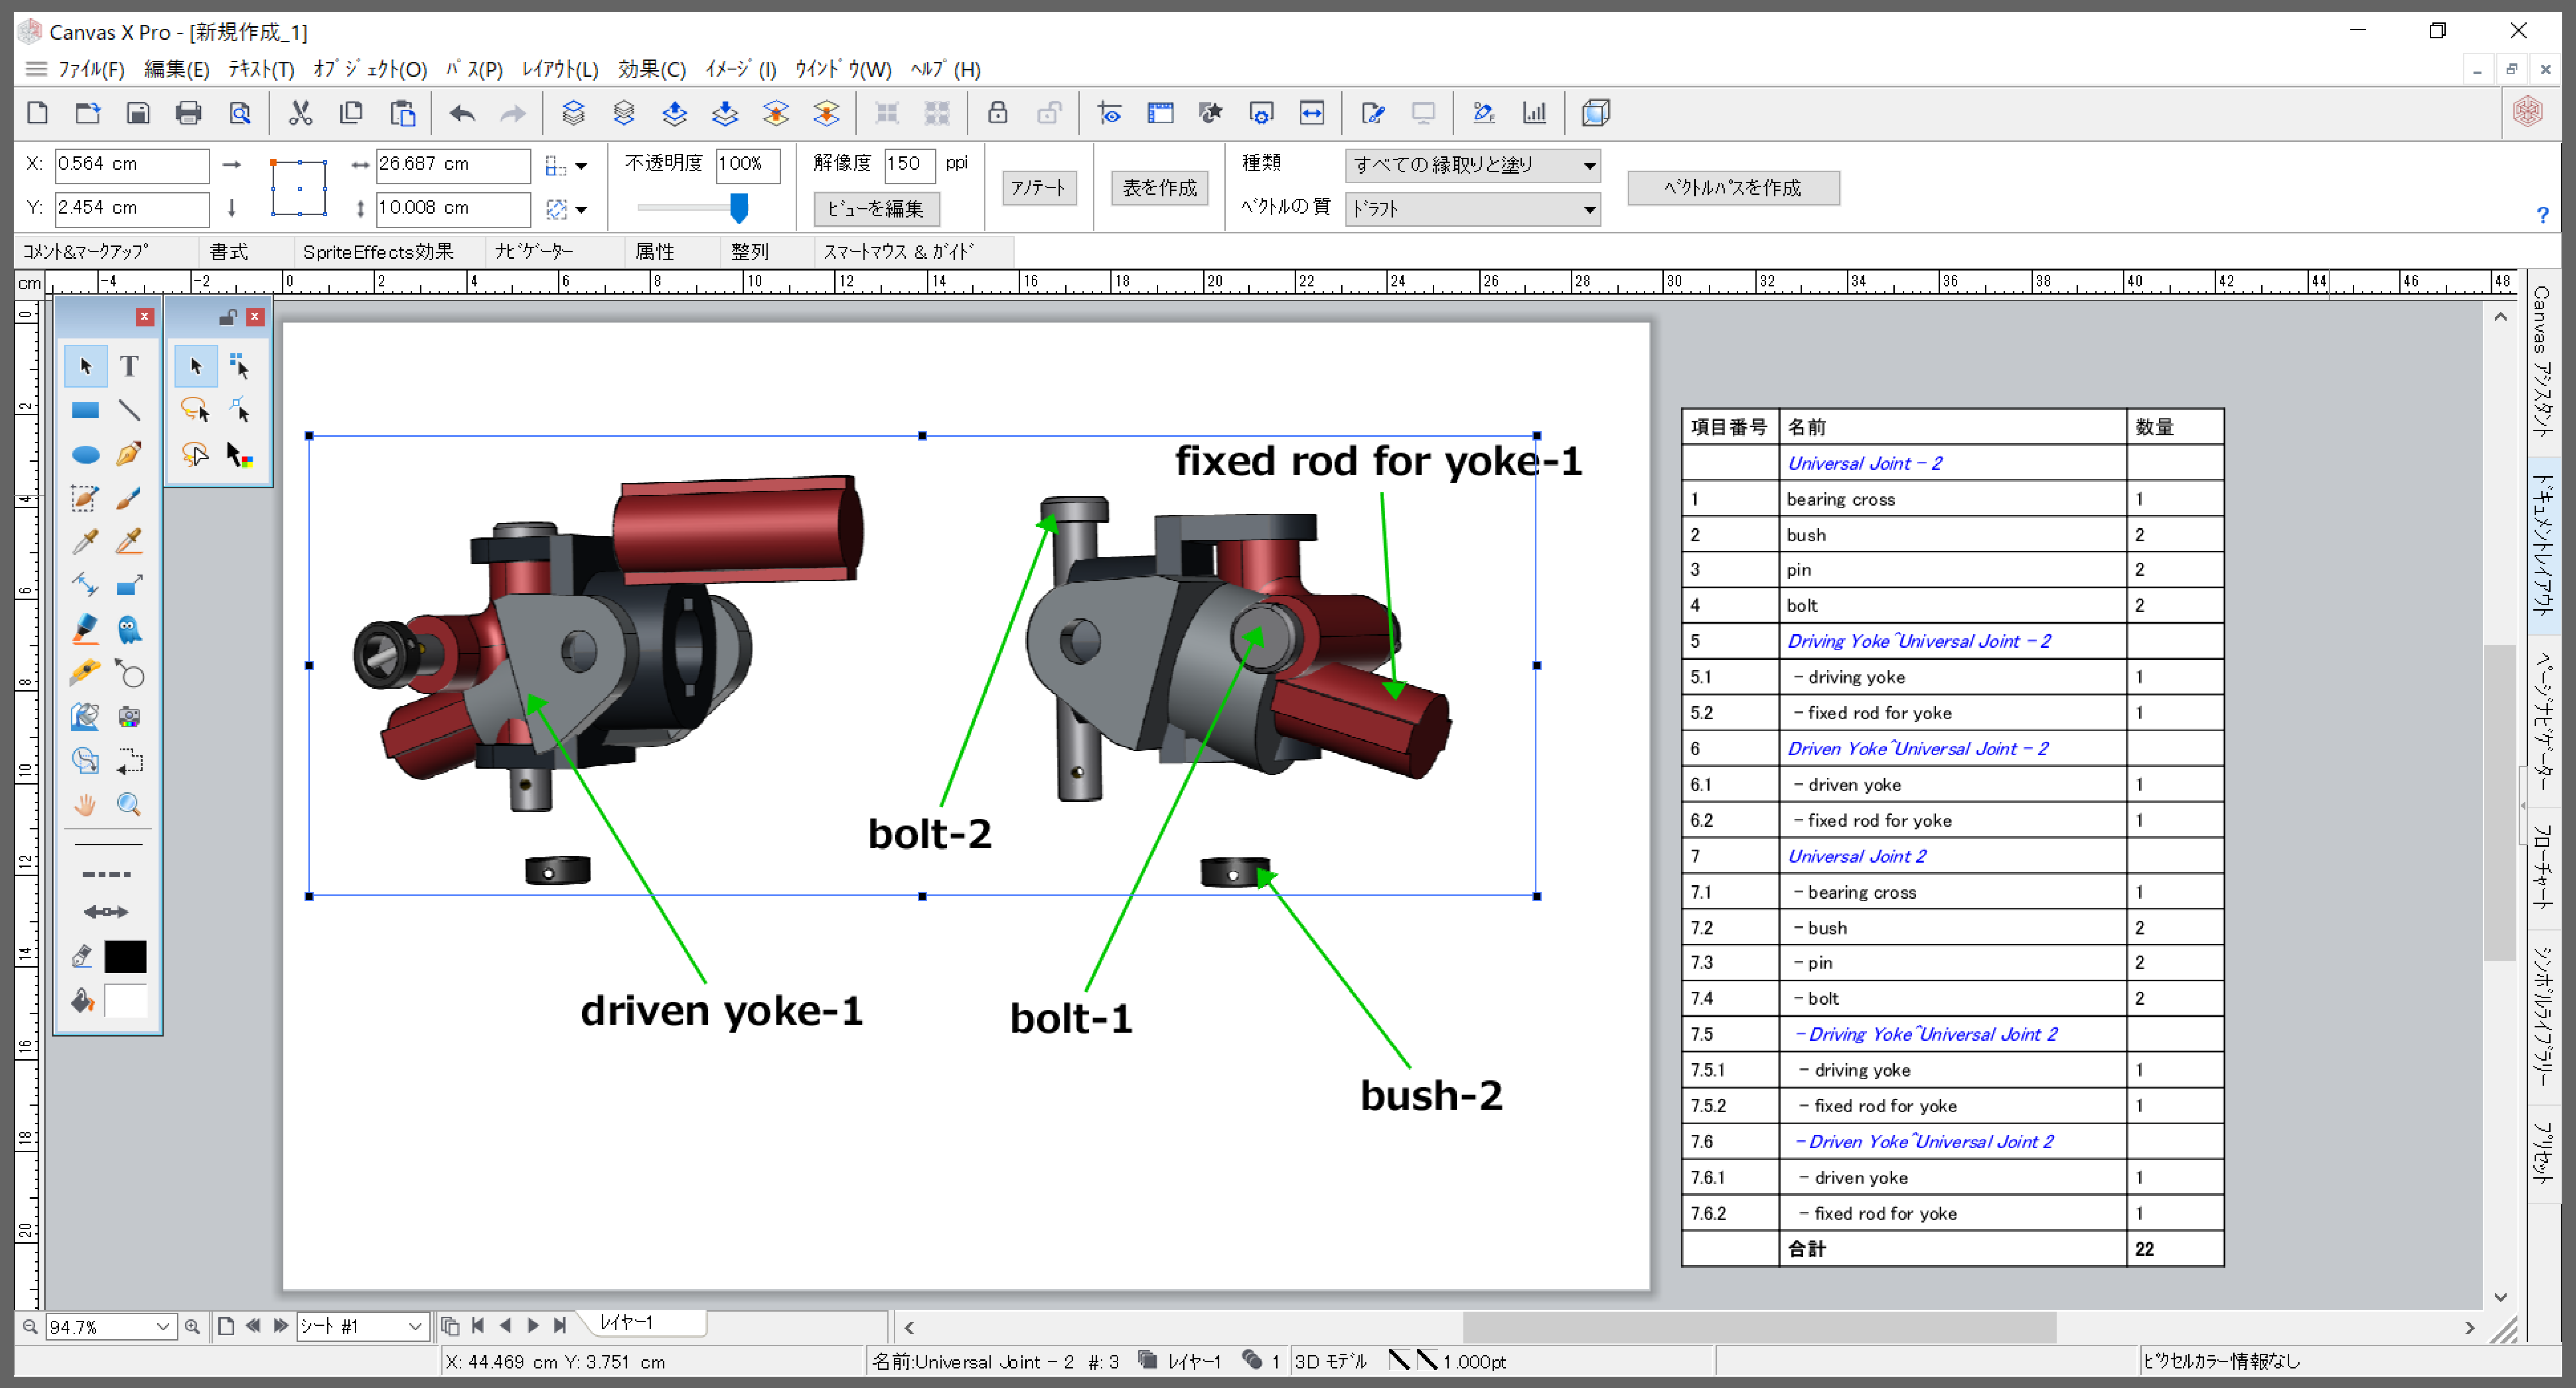Paste from clipboard
Image resolution: width=2576 pixels, height=1388 pixels.
(402, 113)
